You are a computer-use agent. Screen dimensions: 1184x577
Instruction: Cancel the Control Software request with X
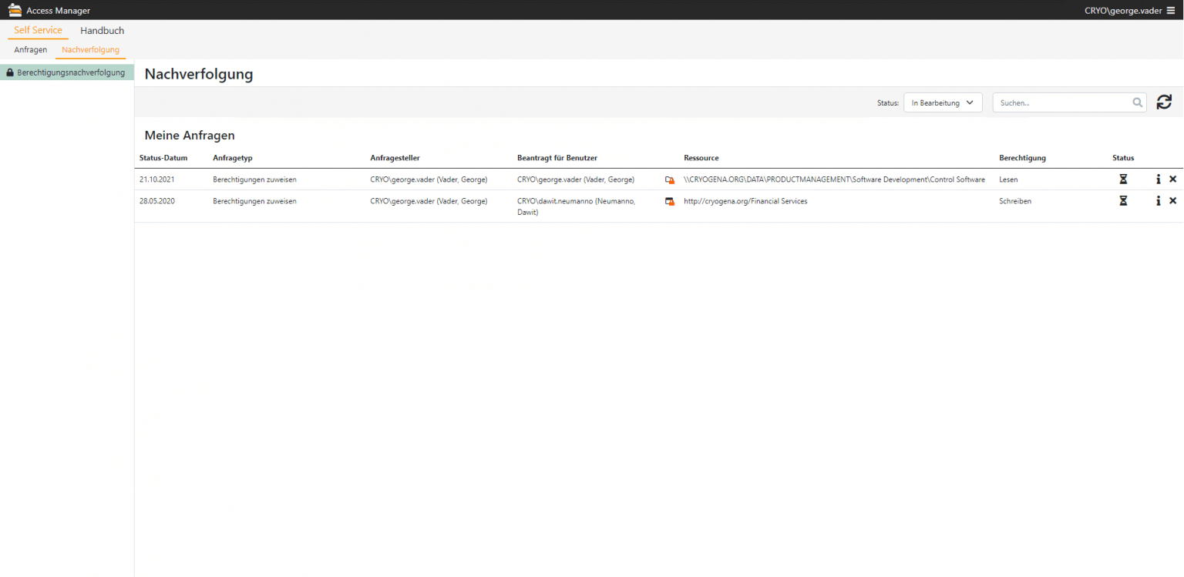[1172, 179]
